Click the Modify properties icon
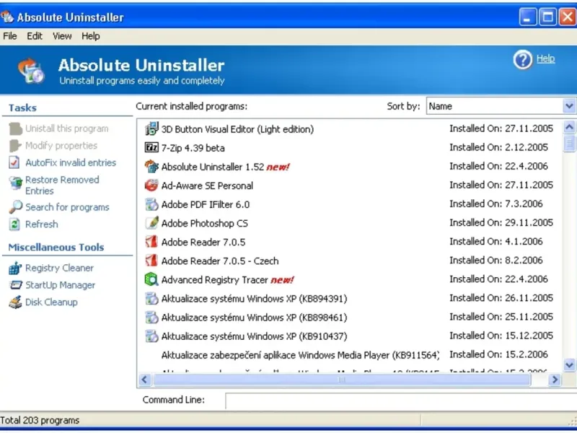The height and width of the screenshot is (433, 577). point(14,146)
